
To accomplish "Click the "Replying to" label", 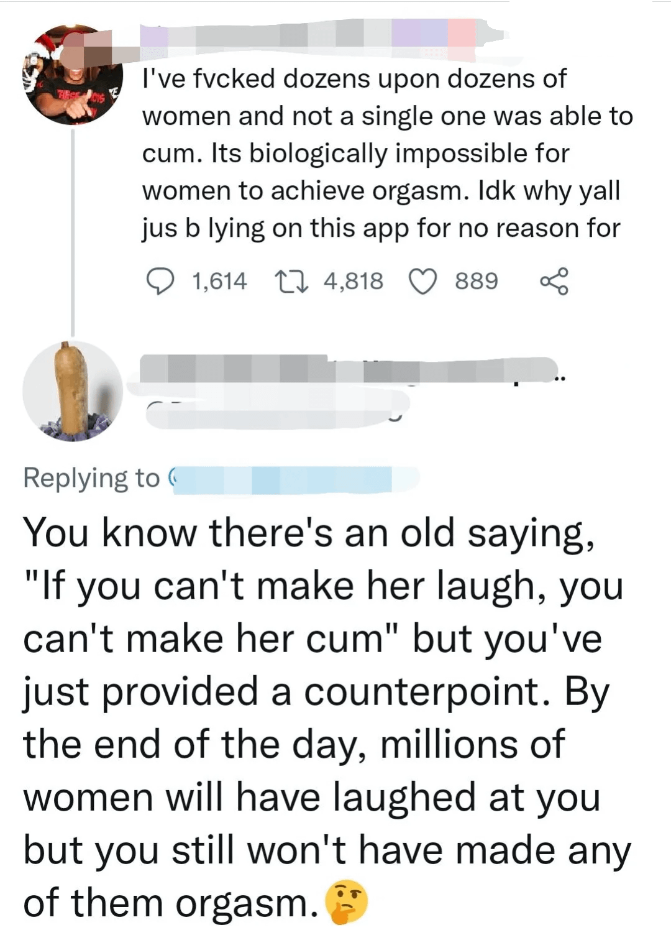I will (91, 478).
